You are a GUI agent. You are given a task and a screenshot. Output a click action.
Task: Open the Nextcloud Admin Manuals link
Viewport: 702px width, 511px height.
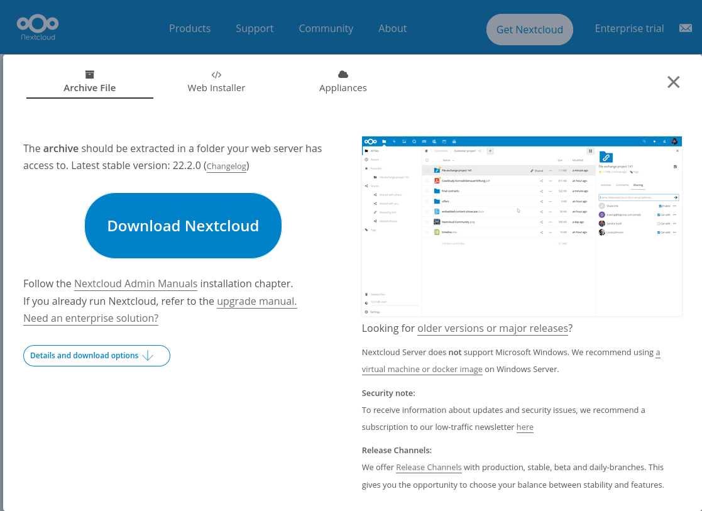tap(136, 283)
